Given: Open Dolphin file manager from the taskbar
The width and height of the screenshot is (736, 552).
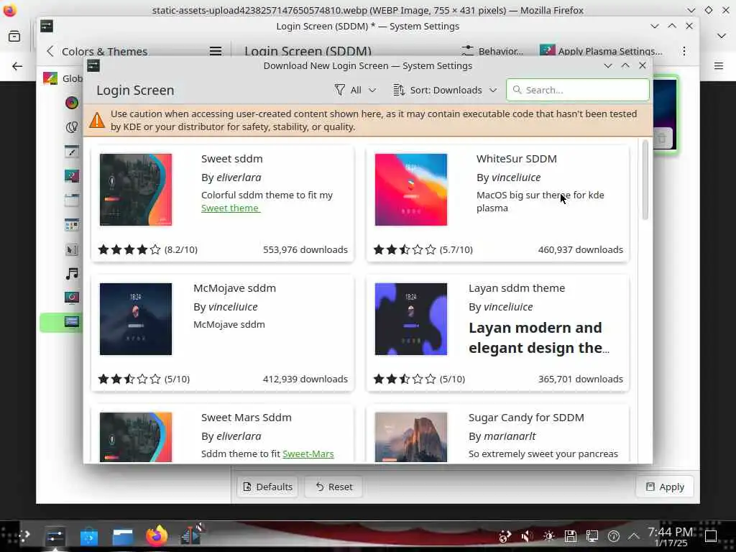Looking at the screenshot, I should [122, 535].
